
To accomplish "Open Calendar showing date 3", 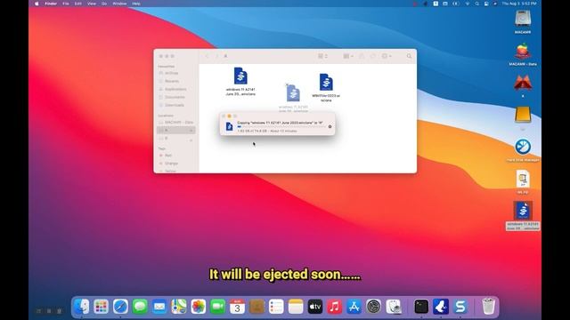I will click(237, 307).
